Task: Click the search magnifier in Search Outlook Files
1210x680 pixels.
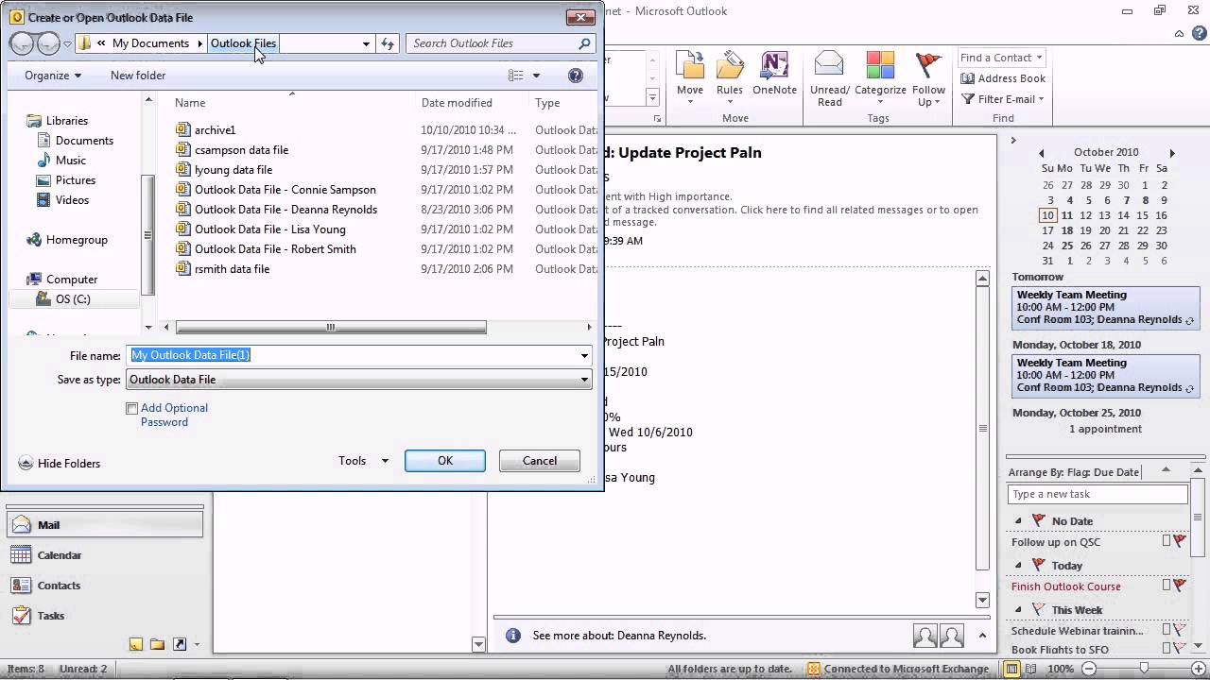Action: pyautogui.click(x=584, y=43)
